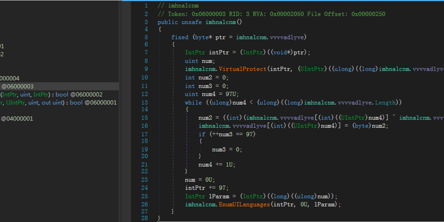
Task: Click the byte keyword link on line 16
Action: pyautogui.click(x=363, y=126)
